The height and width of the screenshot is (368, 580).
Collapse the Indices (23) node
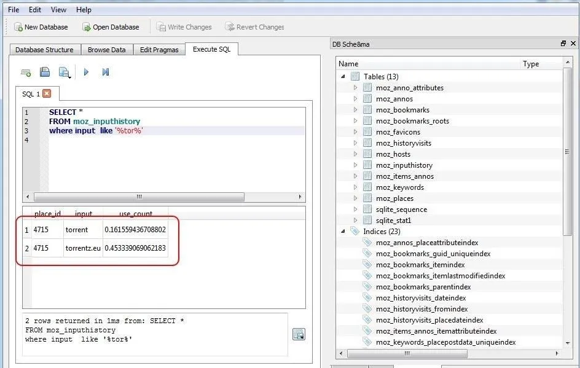point(343,231)
